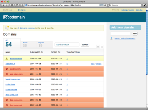148x110 pixels.
Task: Open the Admin link
Action: pyautogui.click(x=132, y=10)
